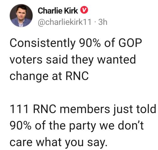Image resolution: width=158 pixels, height=150 pixels.
Task: Click the first 90% figure in post
Action: 90,43
